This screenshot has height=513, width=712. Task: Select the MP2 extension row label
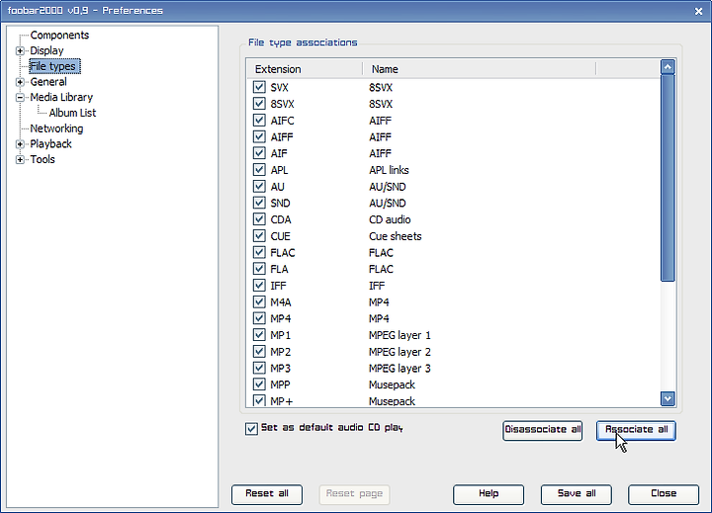click(x=280, y=351)
